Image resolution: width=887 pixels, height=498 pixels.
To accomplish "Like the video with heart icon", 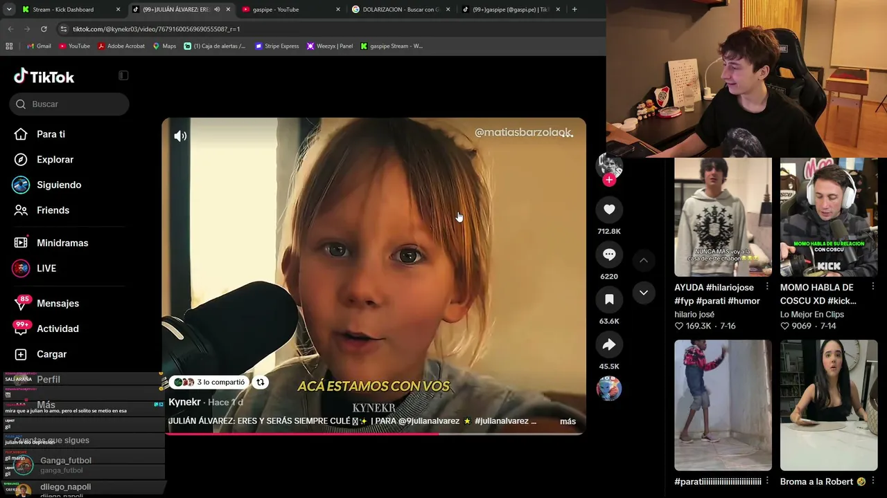I will click(609, 210).
